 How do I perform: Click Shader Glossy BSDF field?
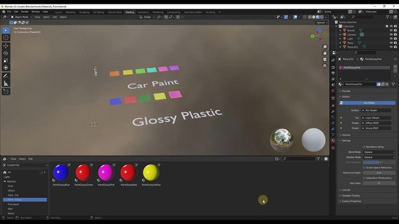377,128
